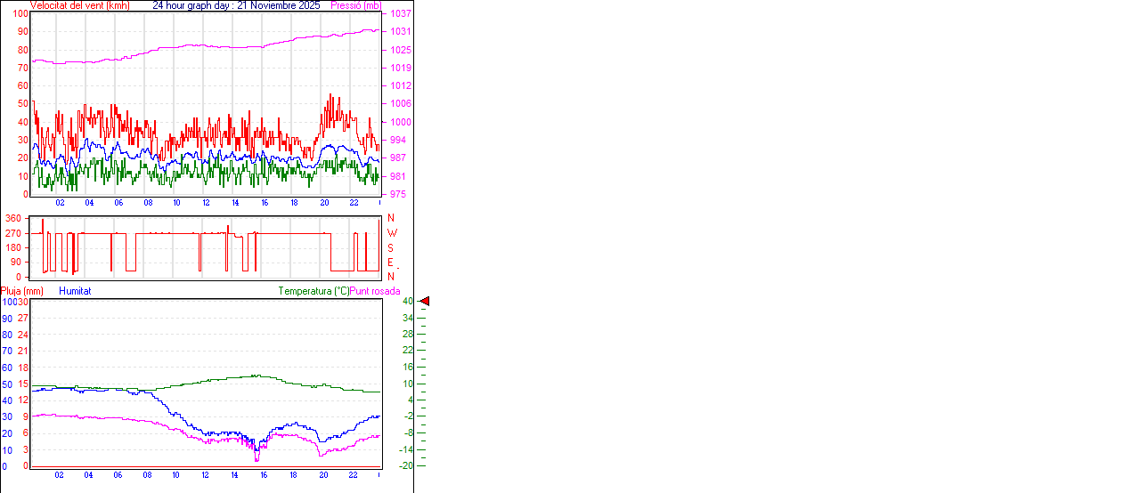Click the 'W' wind direction label
The width and height of the screenshot is (1140, 493).
(392, 233)
